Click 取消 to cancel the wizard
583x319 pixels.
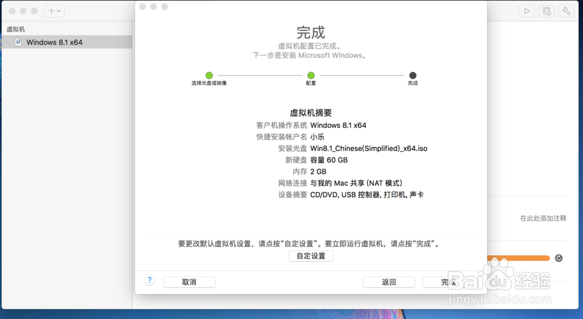189,282
